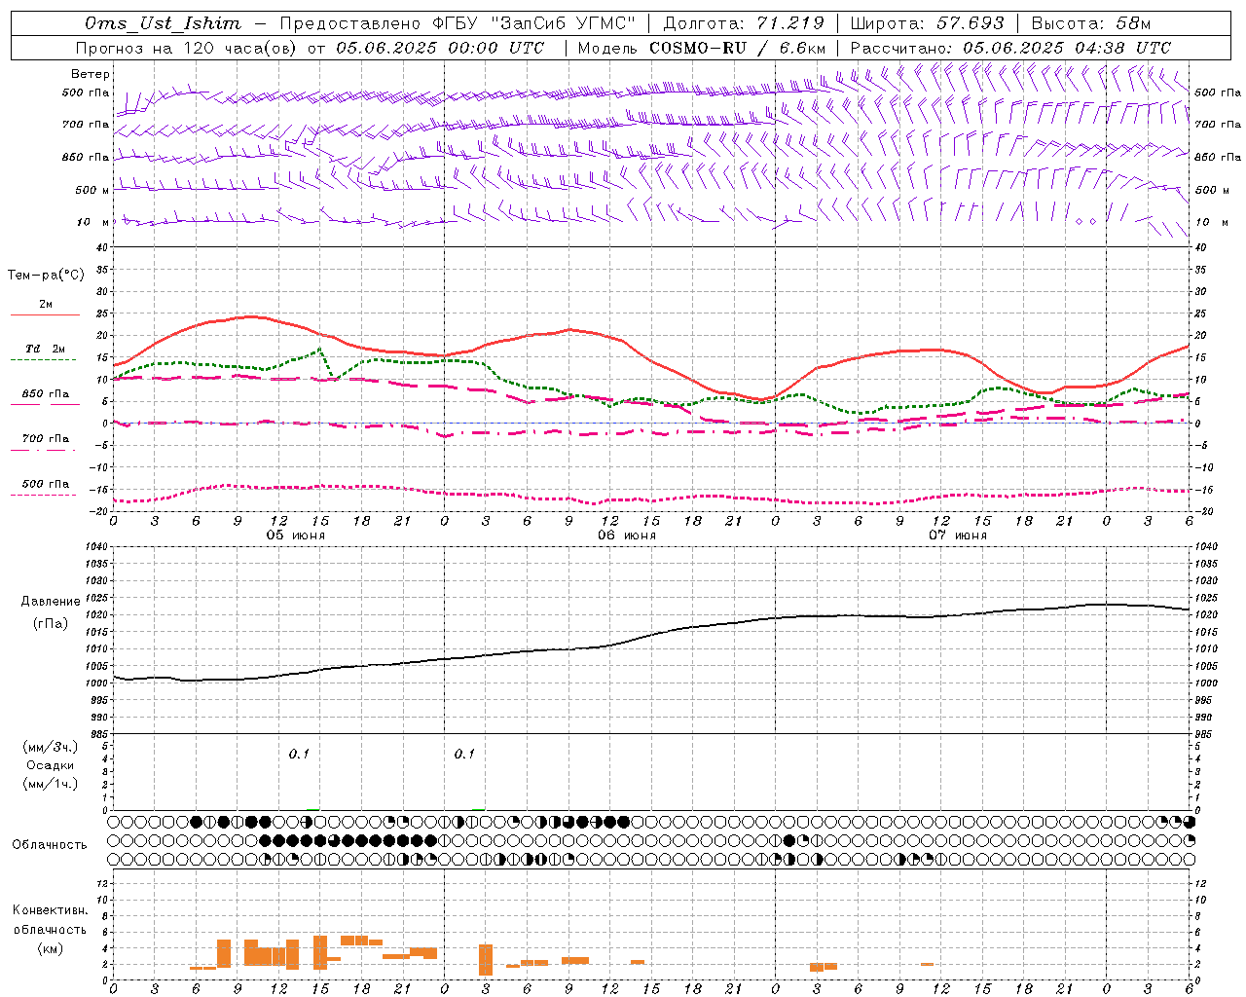Click the 850 гПа temperature legend entry
This screenshot has width=1246, height=997.
coord(45,394)
